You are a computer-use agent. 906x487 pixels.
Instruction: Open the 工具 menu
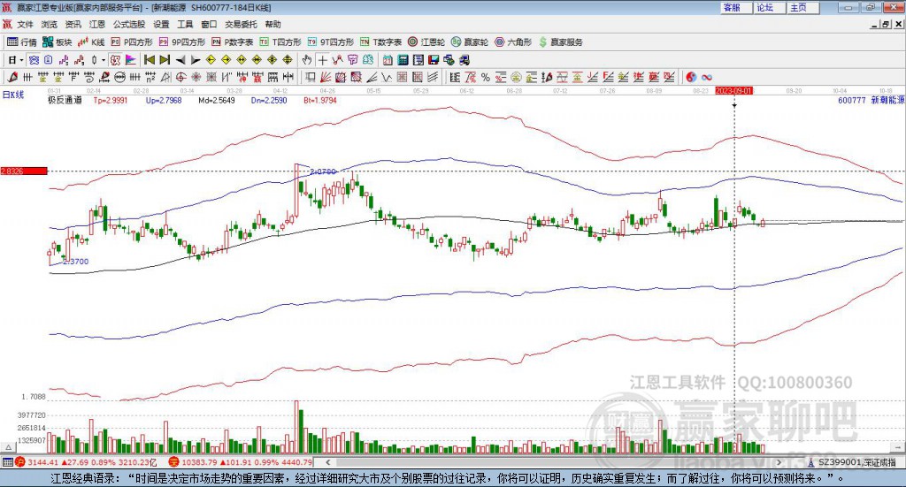pos(185,24)
